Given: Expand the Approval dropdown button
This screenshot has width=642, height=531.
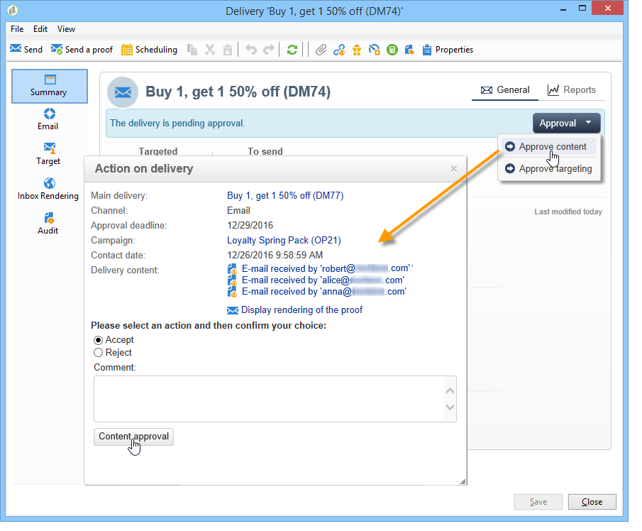Looking at the screenshot, I should 566,124.
